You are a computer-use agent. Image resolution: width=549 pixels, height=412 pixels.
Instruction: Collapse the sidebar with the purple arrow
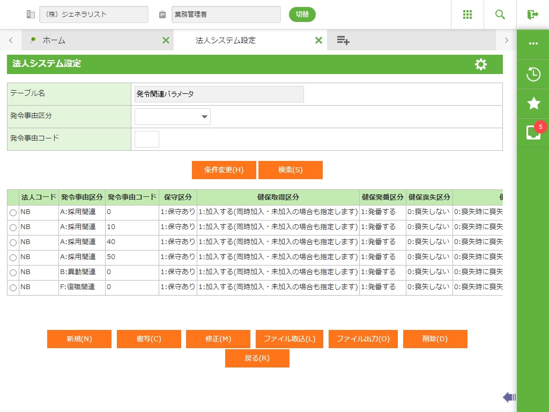(x=509, y=397)
